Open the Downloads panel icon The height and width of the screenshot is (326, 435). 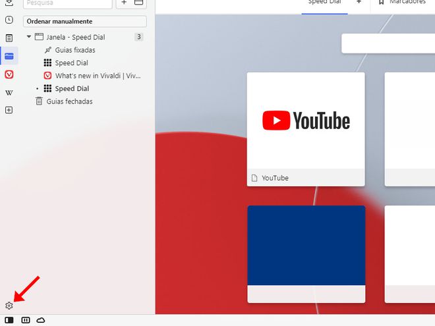pos(9,3)
